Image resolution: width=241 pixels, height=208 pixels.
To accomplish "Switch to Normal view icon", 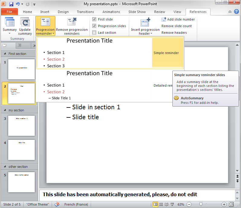I will pos(155,204).
